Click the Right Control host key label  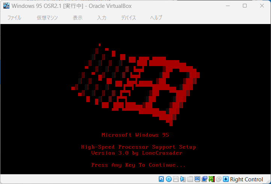coord(247,179)
